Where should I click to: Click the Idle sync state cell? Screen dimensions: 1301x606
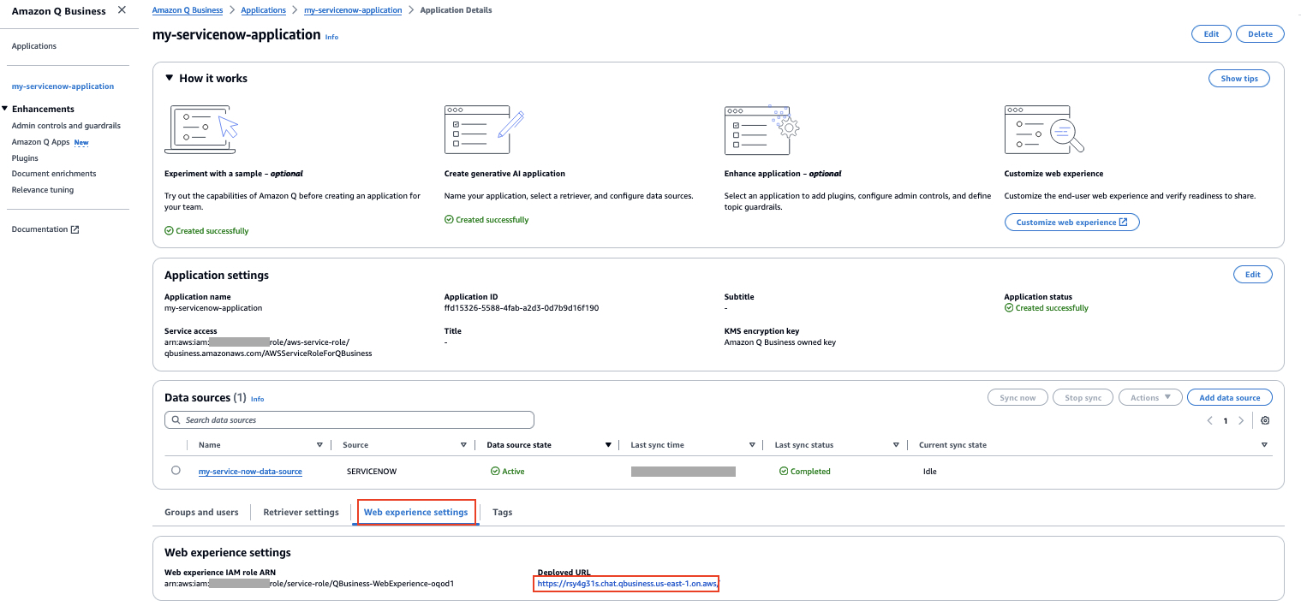929,472
